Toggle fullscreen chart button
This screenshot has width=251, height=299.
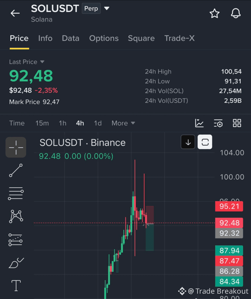click(x=205, y=142)
